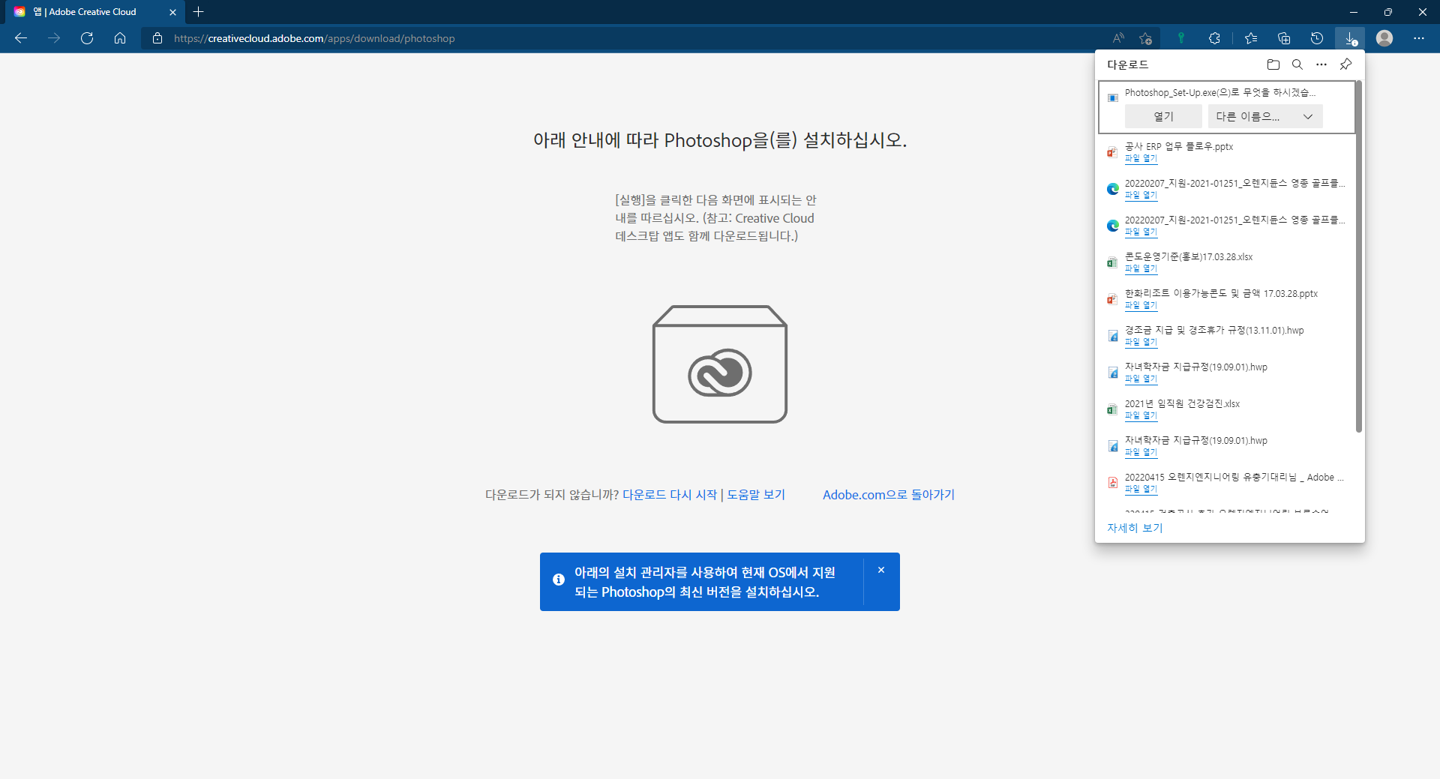Open browser History icon
This screenshot has height=779, width=1440.
click(1316, 38)
